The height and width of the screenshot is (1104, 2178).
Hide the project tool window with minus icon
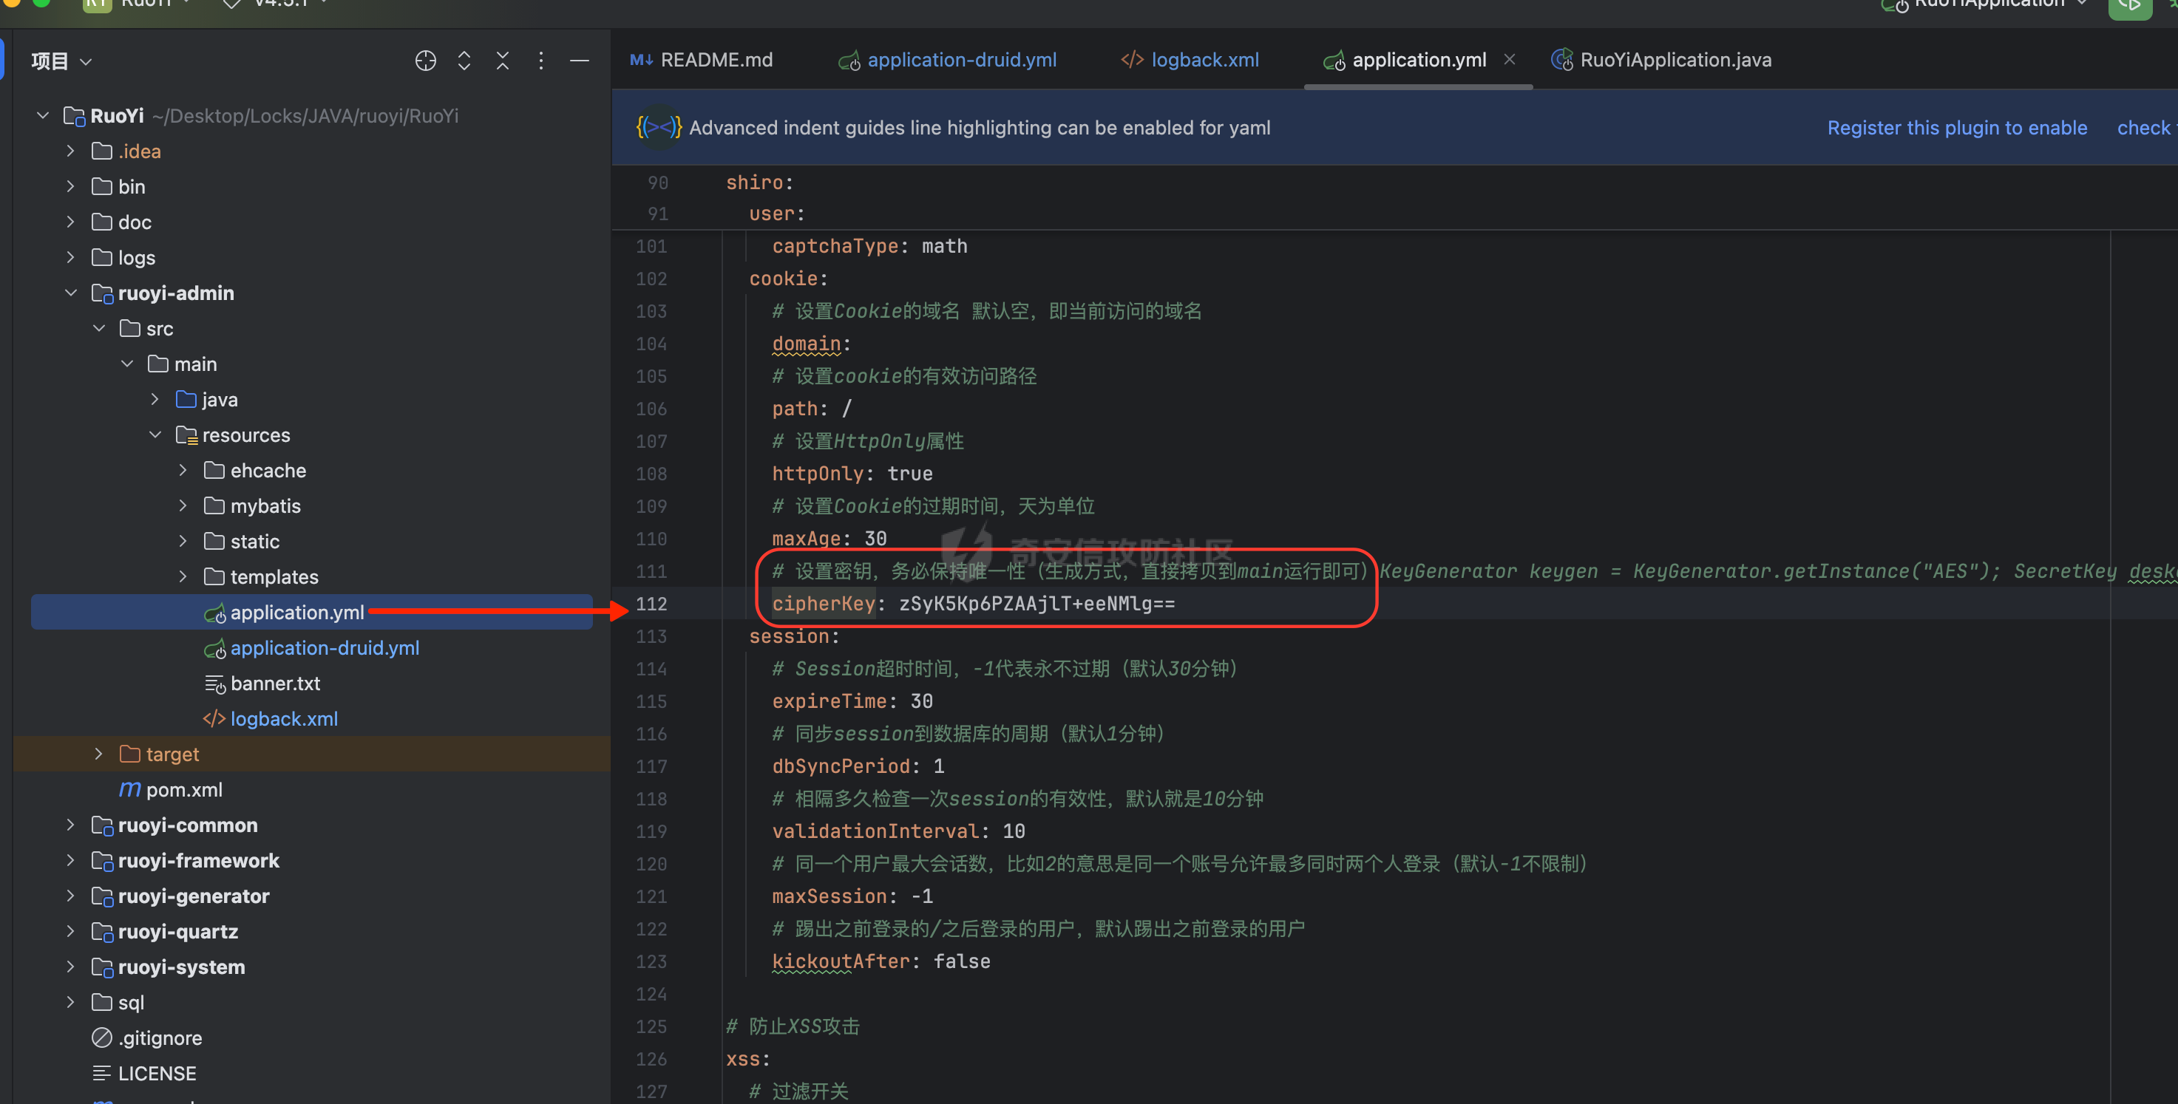click(579, 61)
